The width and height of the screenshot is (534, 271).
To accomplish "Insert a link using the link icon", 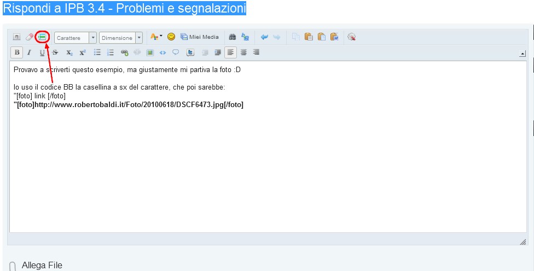I will click(124, 52).
